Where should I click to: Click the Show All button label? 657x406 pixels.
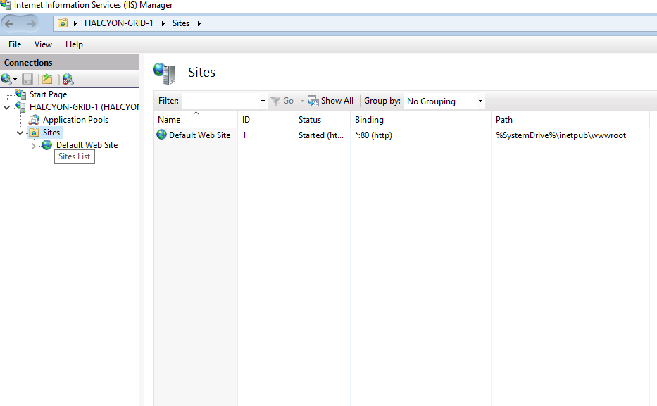tap(337, 101)
